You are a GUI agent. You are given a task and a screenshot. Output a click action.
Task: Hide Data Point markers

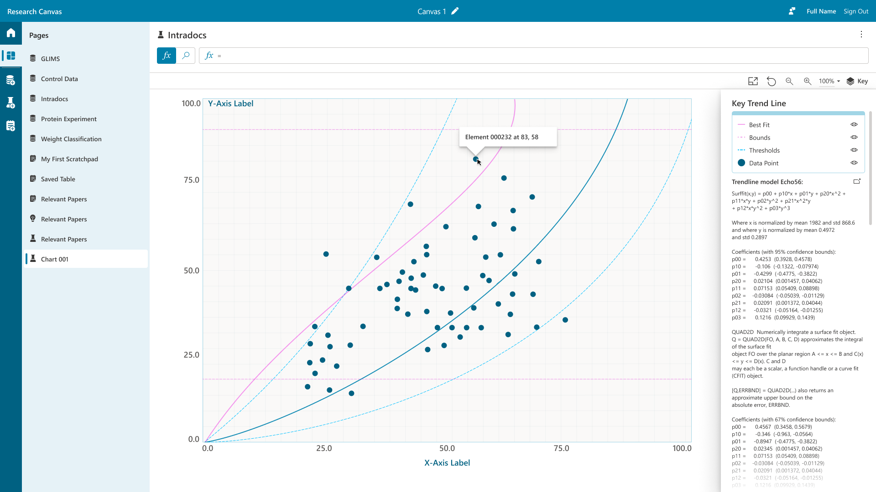(854, 163)
